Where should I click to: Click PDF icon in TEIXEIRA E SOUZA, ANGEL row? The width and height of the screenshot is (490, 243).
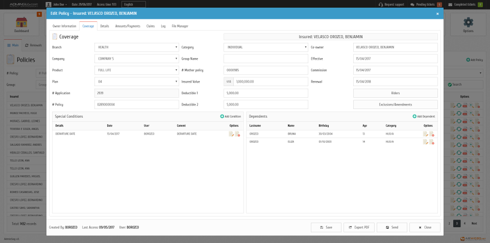(x=465, y=129)
